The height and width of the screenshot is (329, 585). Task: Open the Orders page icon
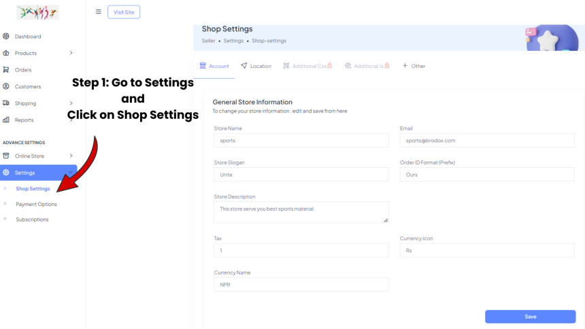(6, 70)
